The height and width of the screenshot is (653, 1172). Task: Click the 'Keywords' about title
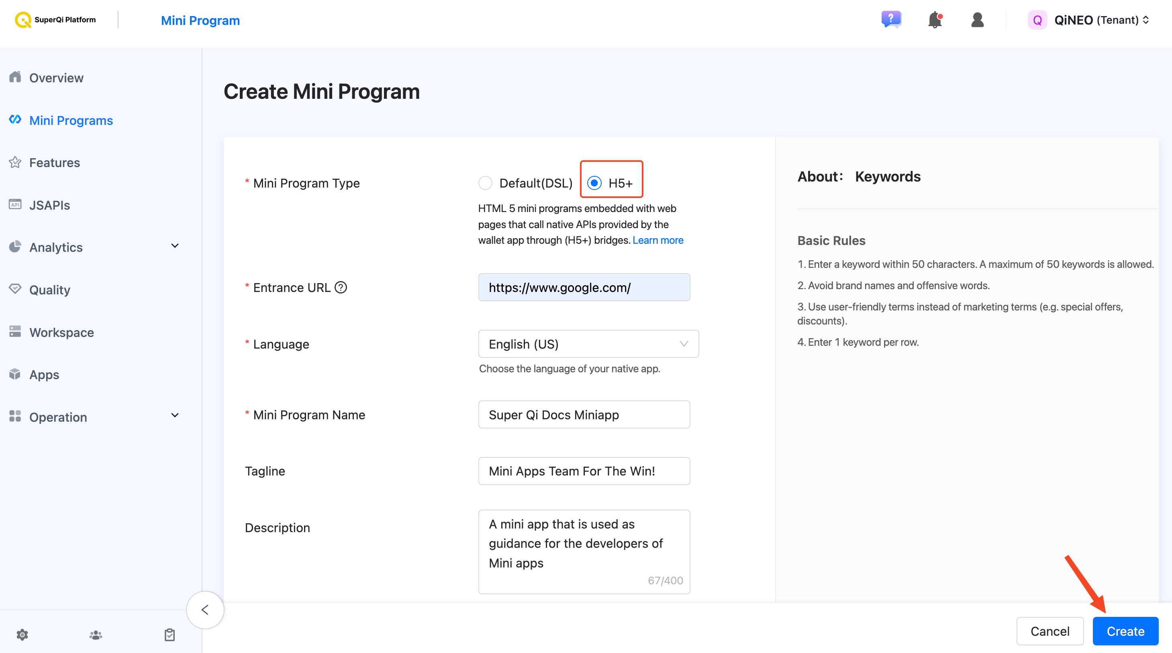click(888, 177)
